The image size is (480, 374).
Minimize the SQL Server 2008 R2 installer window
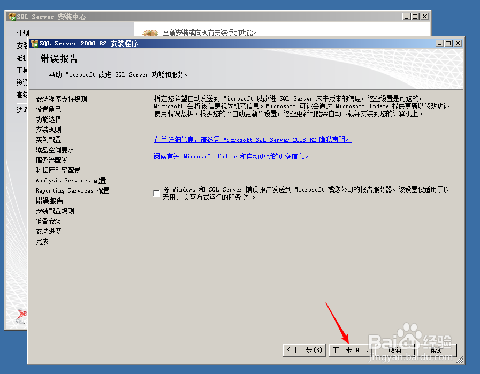[x=439, y=43]
